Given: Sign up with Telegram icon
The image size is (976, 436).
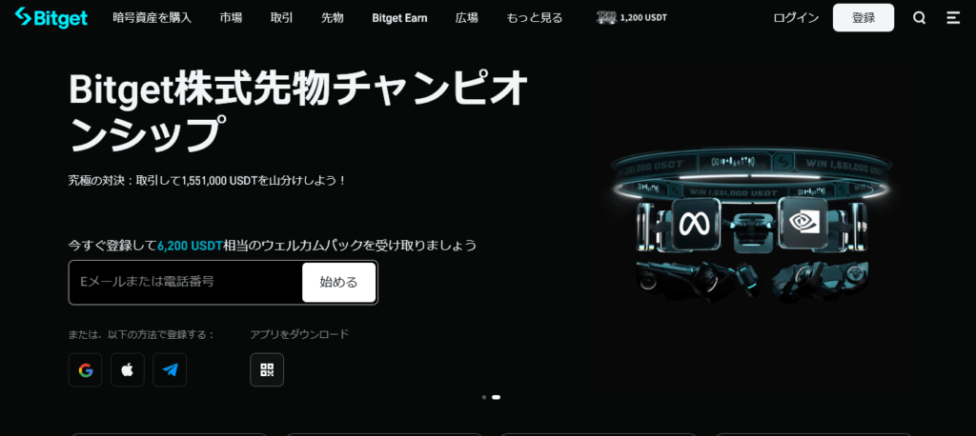Looking at the screenshot, I should [x=170, y=369].
